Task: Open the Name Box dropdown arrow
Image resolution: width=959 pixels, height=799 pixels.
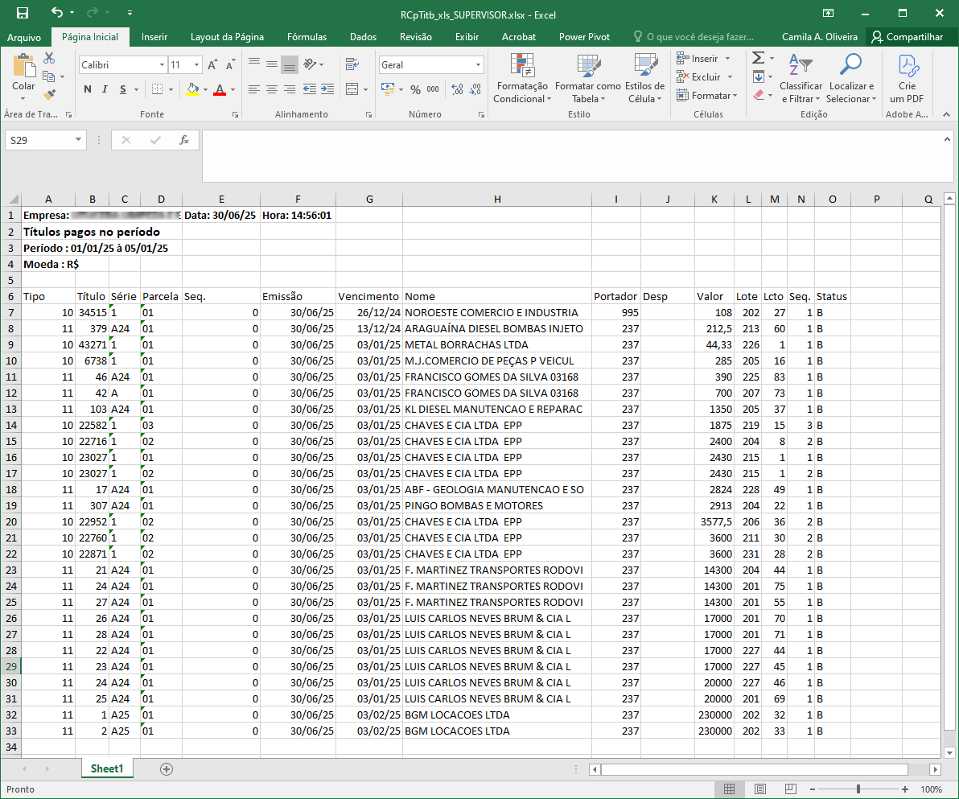Action: [78, 140]
